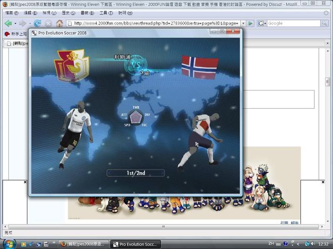This screenshot has height=249, width=333.
Task: Expand the address bar URL dropdown
Action: 243,23
